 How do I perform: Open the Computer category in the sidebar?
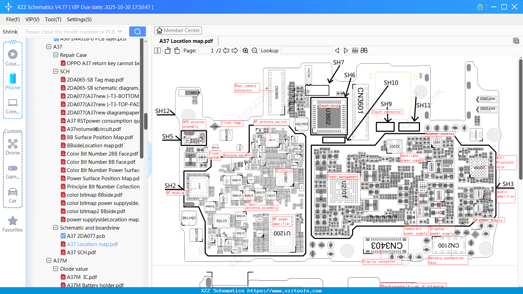point(13,106)
